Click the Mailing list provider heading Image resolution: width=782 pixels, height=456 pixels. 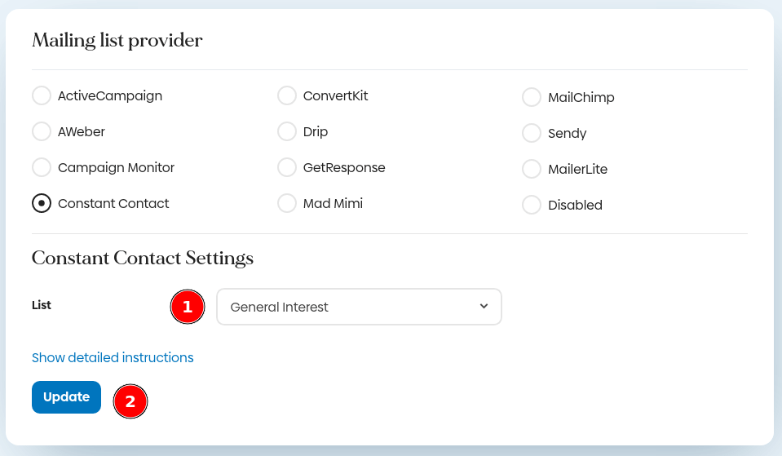(x=117, y=41)
